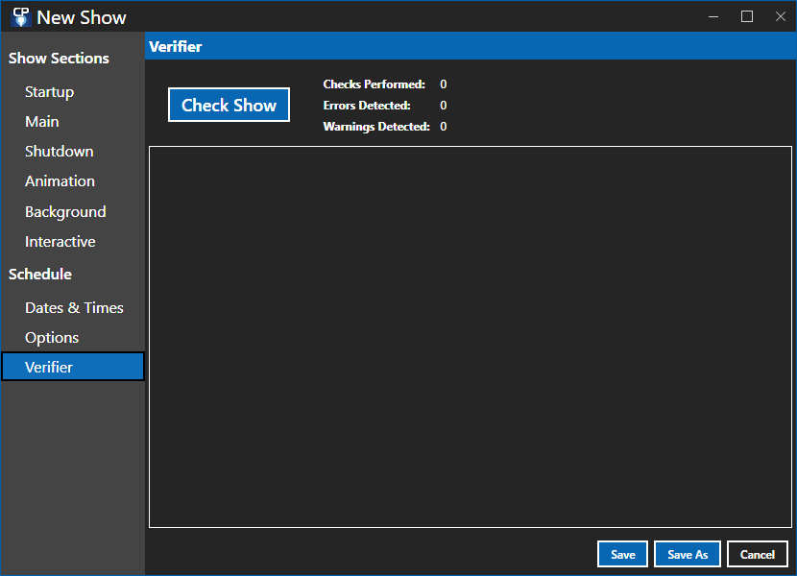Select the Verifier sidebar item
Screen dimensions: 797x576
point(73,367)
